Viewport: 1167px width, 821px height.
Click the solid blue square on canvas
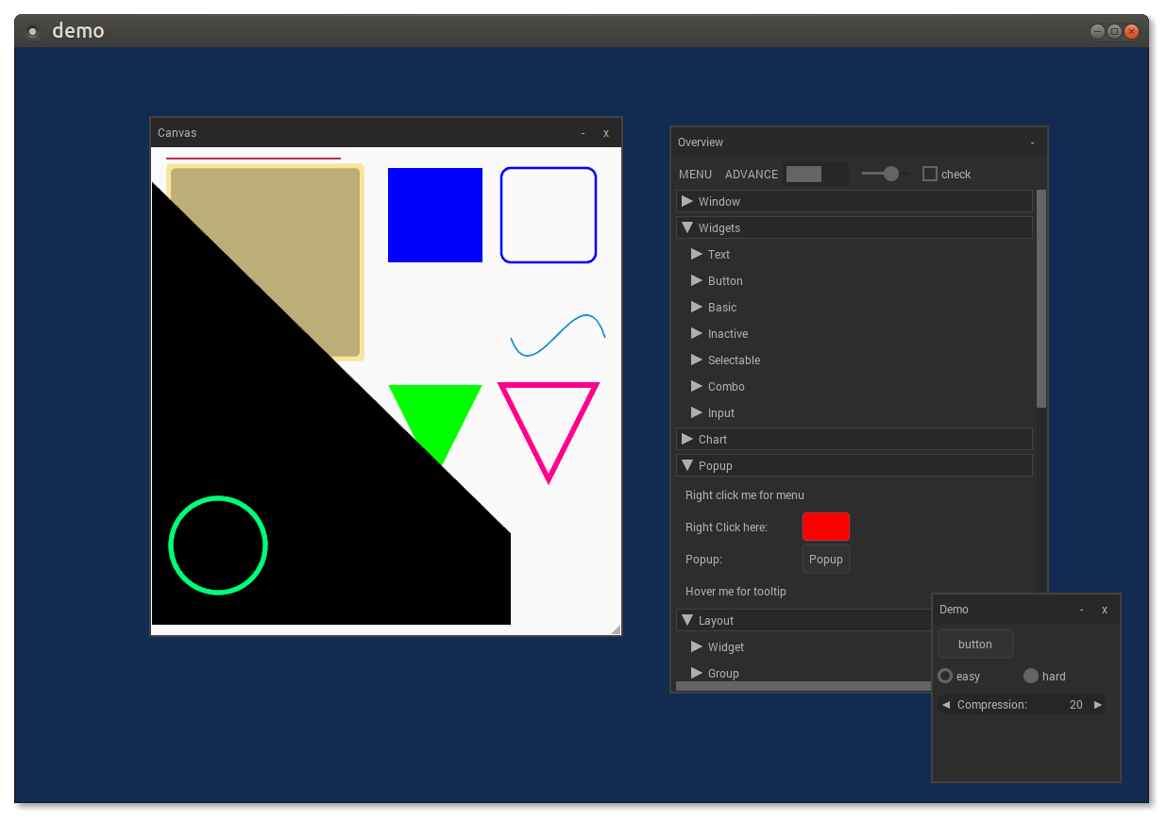[435, 215]
